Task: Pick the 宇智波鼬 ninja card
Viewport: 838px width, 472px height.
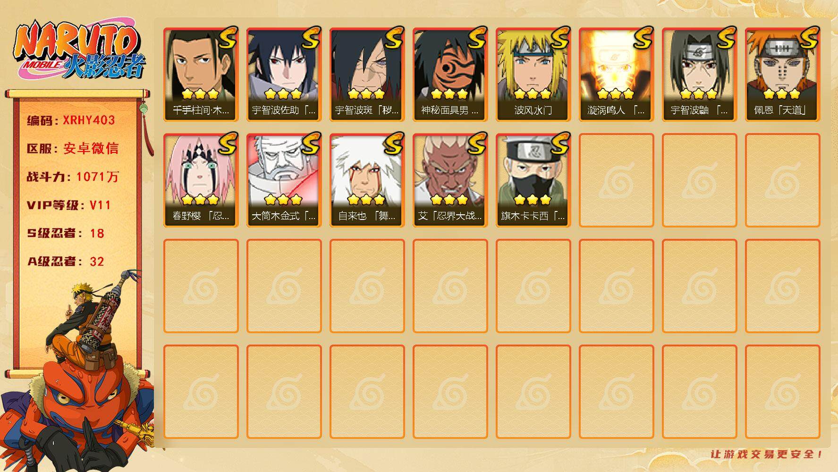Action: 699,75
